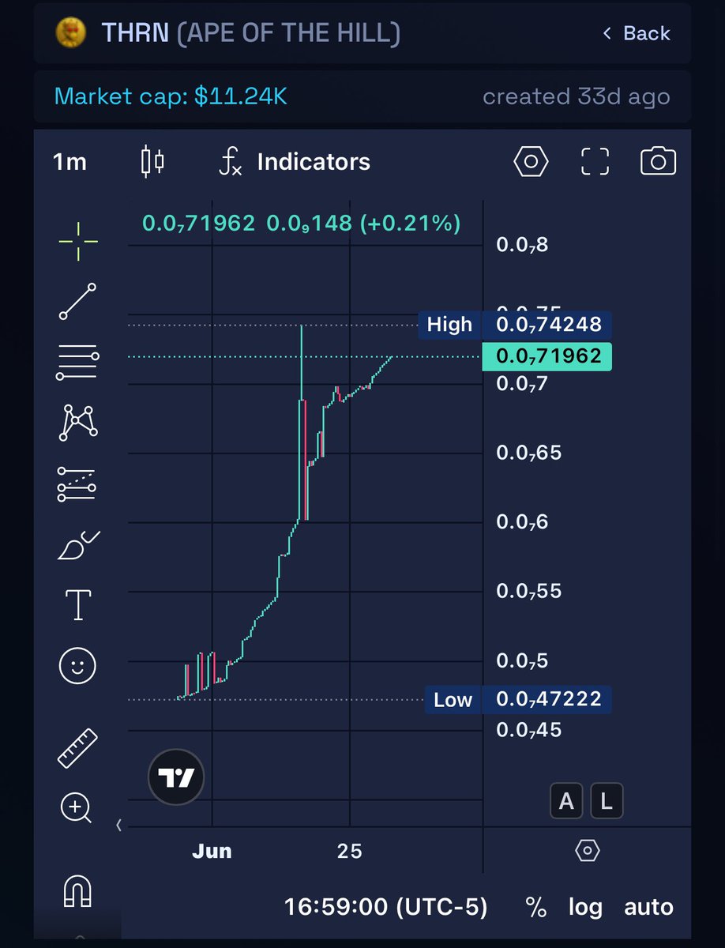Select the text annotation tool
725x948 pixels.
tap(78, 605)
